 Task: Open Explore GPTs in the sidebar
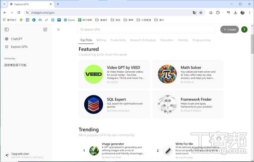coord(19,47)
